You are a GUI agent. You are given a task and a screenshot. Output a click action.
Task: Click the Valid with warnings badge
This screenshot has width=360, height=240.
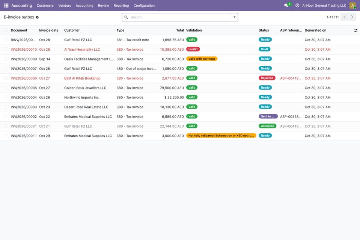pos(202,59)
